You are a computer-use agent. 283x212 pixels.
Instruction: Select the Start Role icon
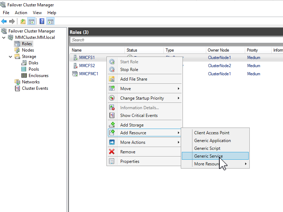click(x=112, y=61)
